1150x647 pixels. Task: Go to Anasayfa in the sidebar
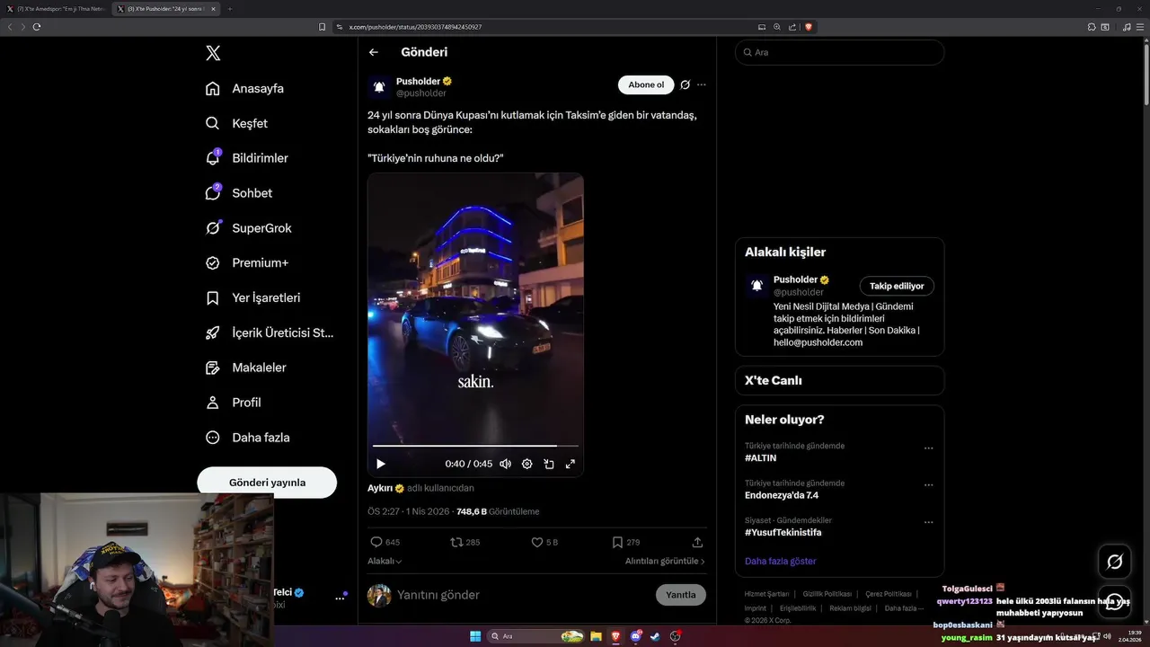(244, 88)
